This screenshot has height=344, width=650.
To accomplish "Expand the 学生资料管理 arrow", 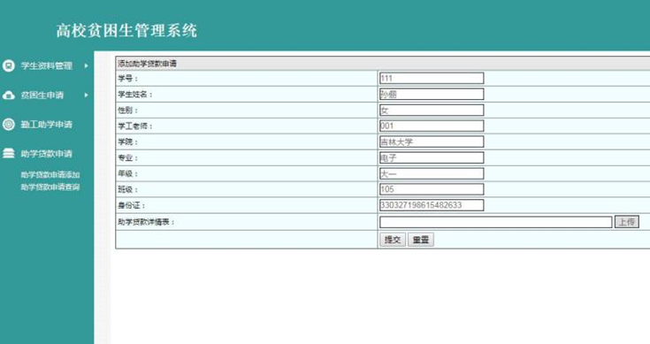I will click(87, 65).
